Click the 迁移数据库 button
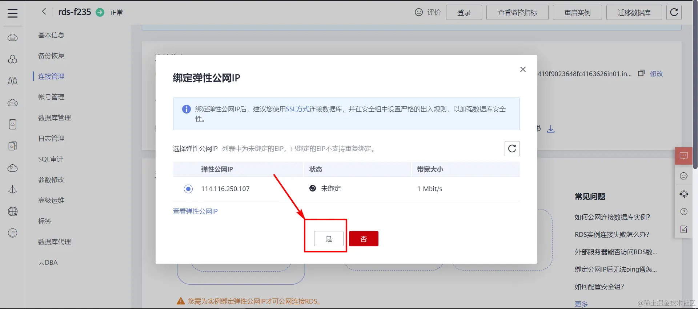 click(x=634, y=12)
